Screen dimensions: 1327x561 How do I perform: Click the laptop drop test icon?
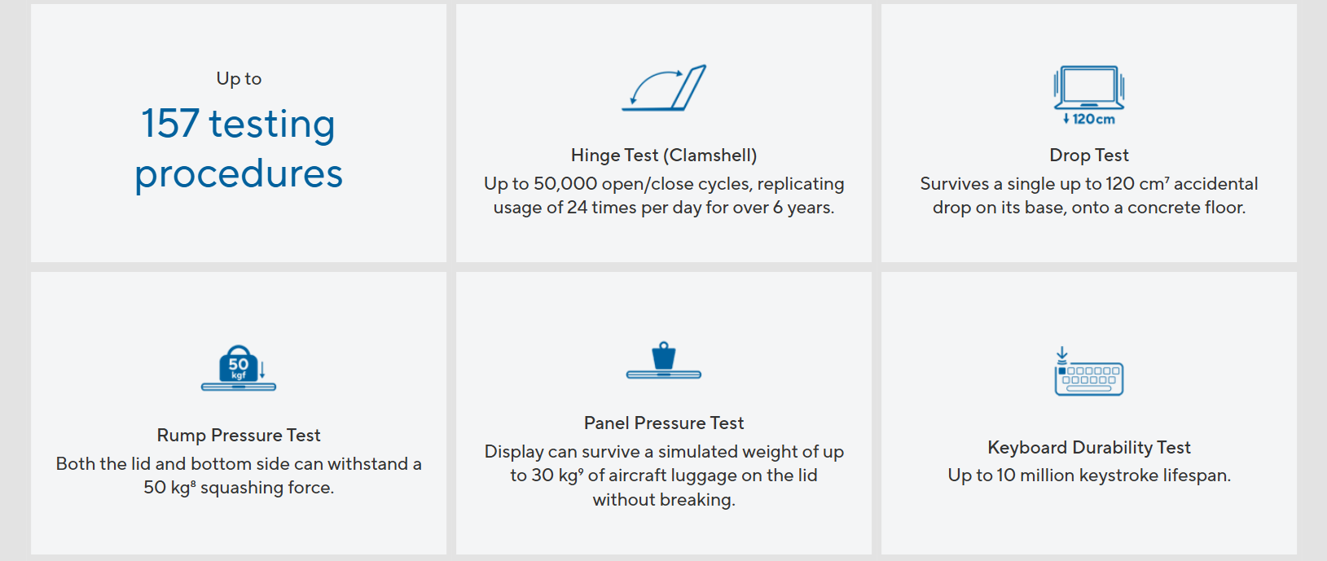coord(1088,88)
